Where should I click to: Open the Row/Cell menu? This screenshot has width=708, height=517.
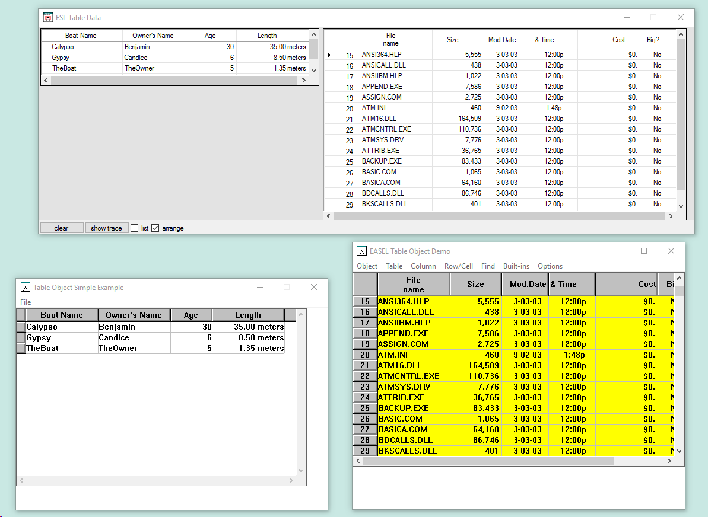point(458,266)
